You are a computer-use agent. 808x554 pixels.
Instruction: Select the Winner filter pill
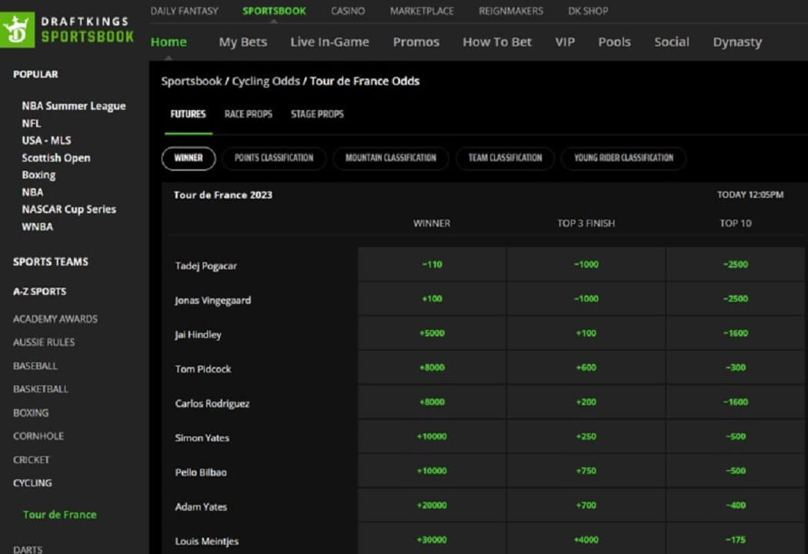189,158
